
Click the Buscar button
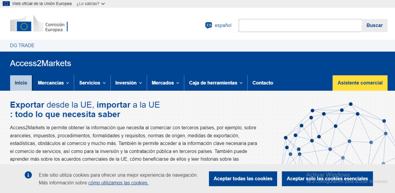374,25
